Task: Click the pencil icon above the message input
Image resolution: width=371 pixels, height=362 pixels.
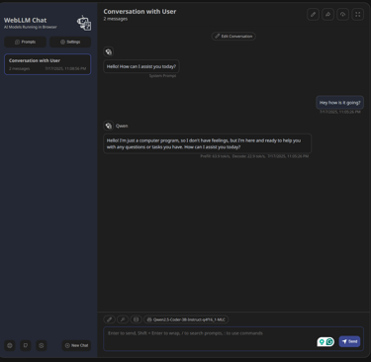Action: tap(110, 319)
